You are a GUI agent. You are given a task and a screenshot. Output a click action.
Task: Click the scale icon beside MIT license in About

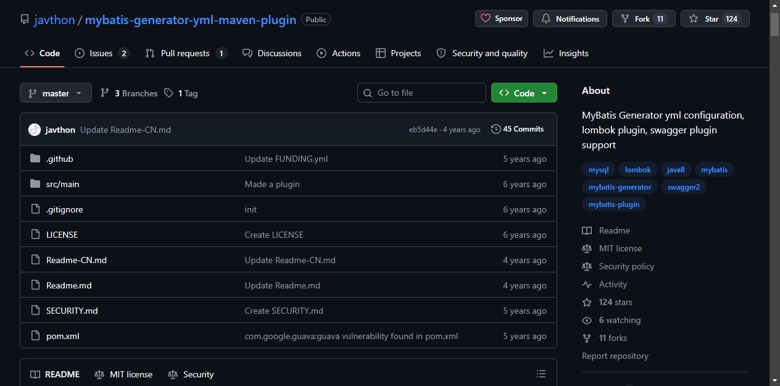[587, 248]
